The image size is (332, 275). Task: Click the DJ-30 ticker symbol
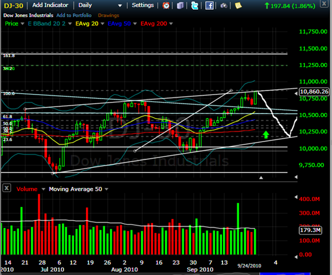14,6
